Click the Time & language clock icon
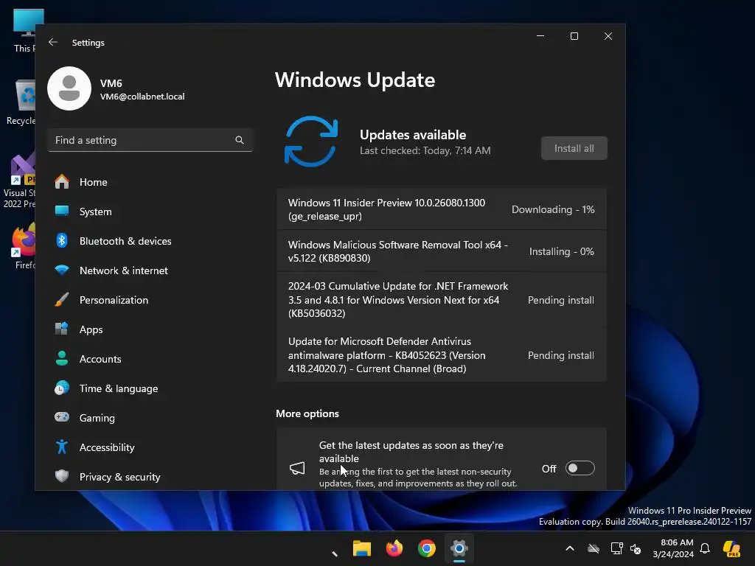The height and width of the screenshot is (566, 755). coord(62,388)
